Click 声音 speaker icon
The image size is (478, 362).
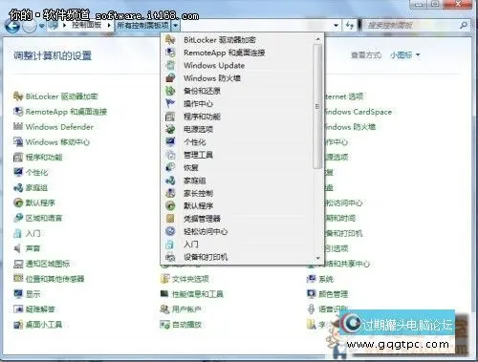(x=18, y=248)
